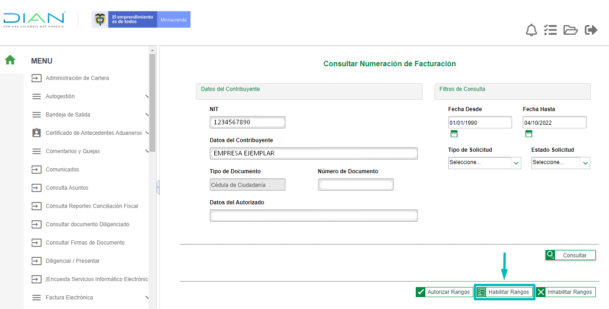Open Diligenciar / Presentar menu item
Viewport: 609px width, 309px height.
tap(73, 261)
